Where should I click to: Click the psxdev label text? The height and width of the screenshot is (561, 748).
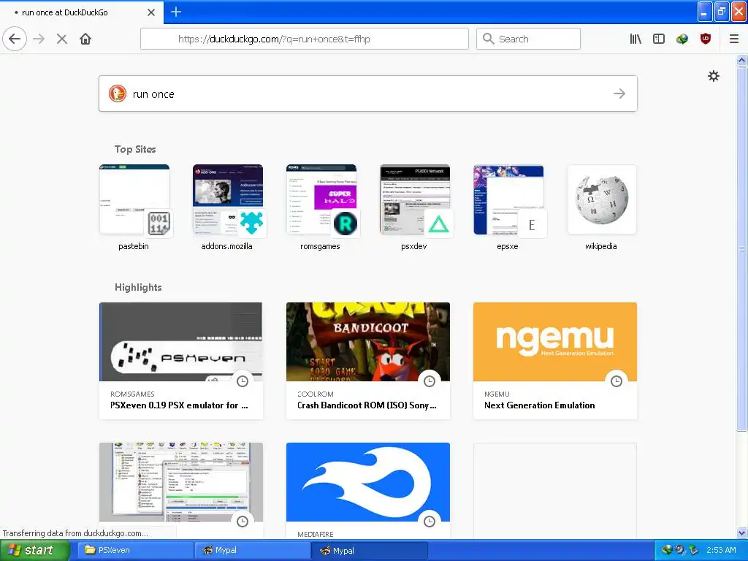[413, 246]
